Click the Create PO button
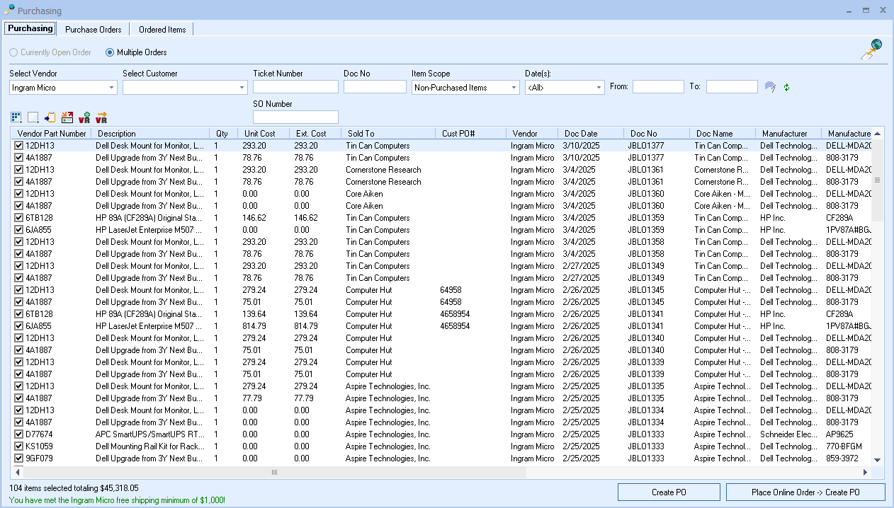The height and width of the screenshot is (508, 894). 669,492
